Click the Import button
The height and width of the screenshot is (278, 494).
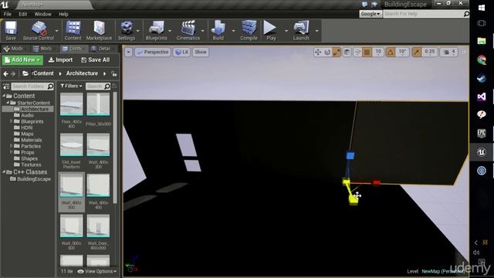click(x=60, y=60)
